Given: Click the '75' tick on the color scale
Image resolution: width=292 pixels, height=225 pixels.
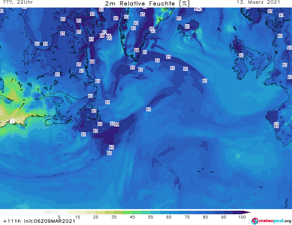Looking at the screenshot, I should (x=187, y=217).
